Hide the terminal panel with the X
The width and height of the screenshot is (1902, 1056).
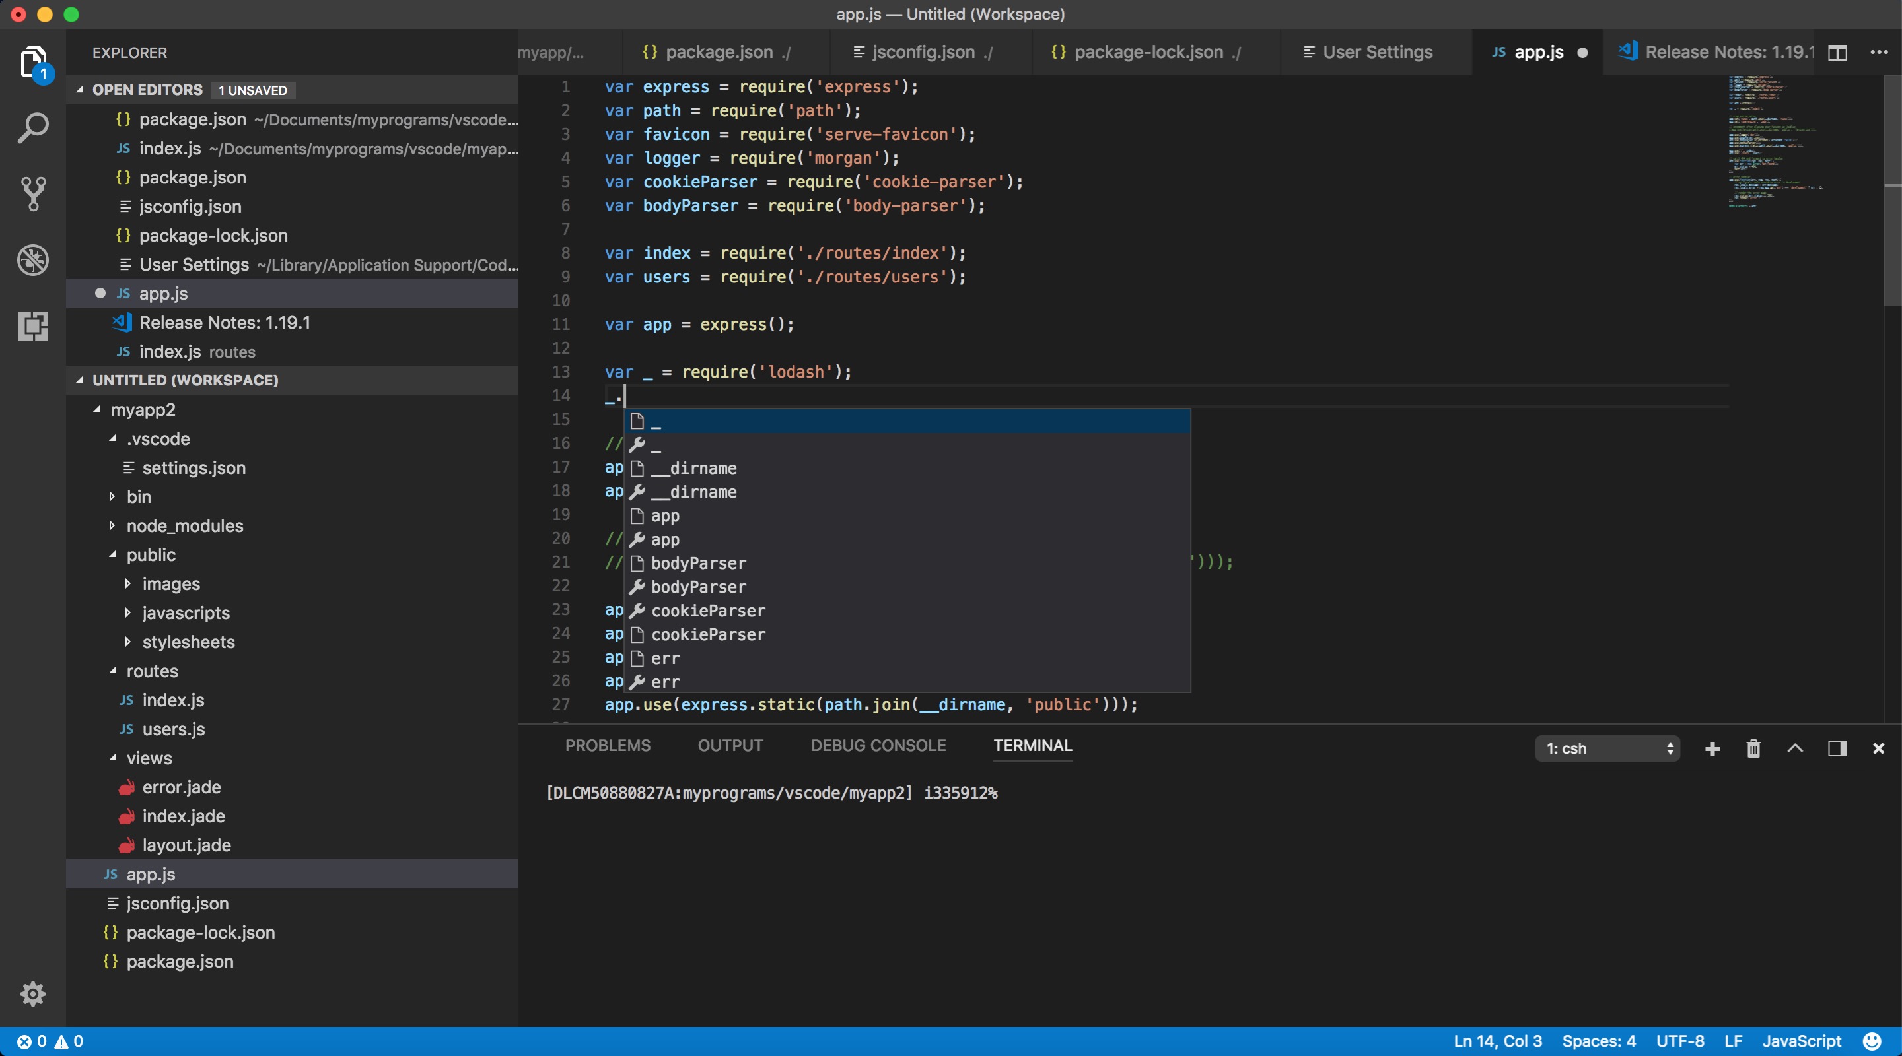pyautogui.click(x=1878, y=749)
